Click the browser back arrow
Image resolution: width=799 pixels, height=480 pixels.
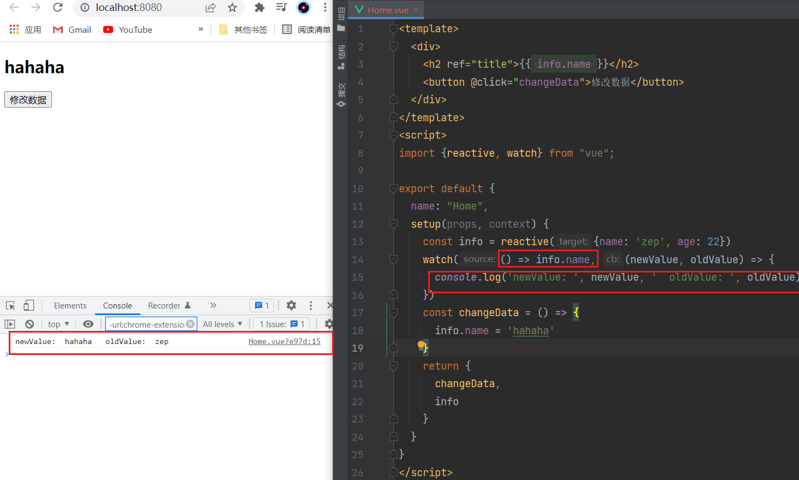click(14, 7)
